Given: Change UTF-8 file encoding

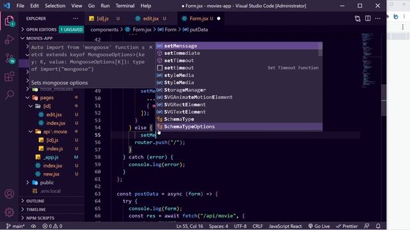Looking at the screenshot, I should point(240,226).
